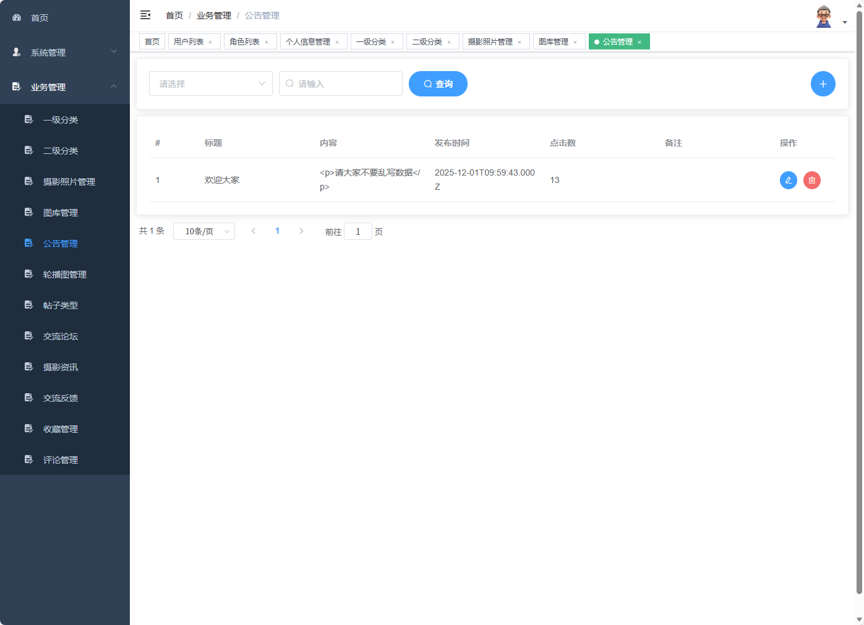Click the next page arrow in pagination
Viewport: 864px width, 625px height.
tap(301, 230)
